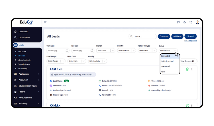The image size is (214, 126).
Task: Click WhatsApp icon on Test 123 lead
Action: tap(187, 69)
